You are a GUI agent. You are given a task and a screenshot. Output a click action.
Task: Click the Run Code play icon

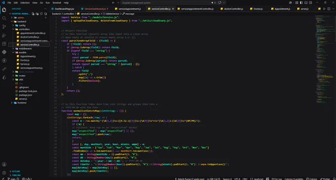[x=324, y=9]
